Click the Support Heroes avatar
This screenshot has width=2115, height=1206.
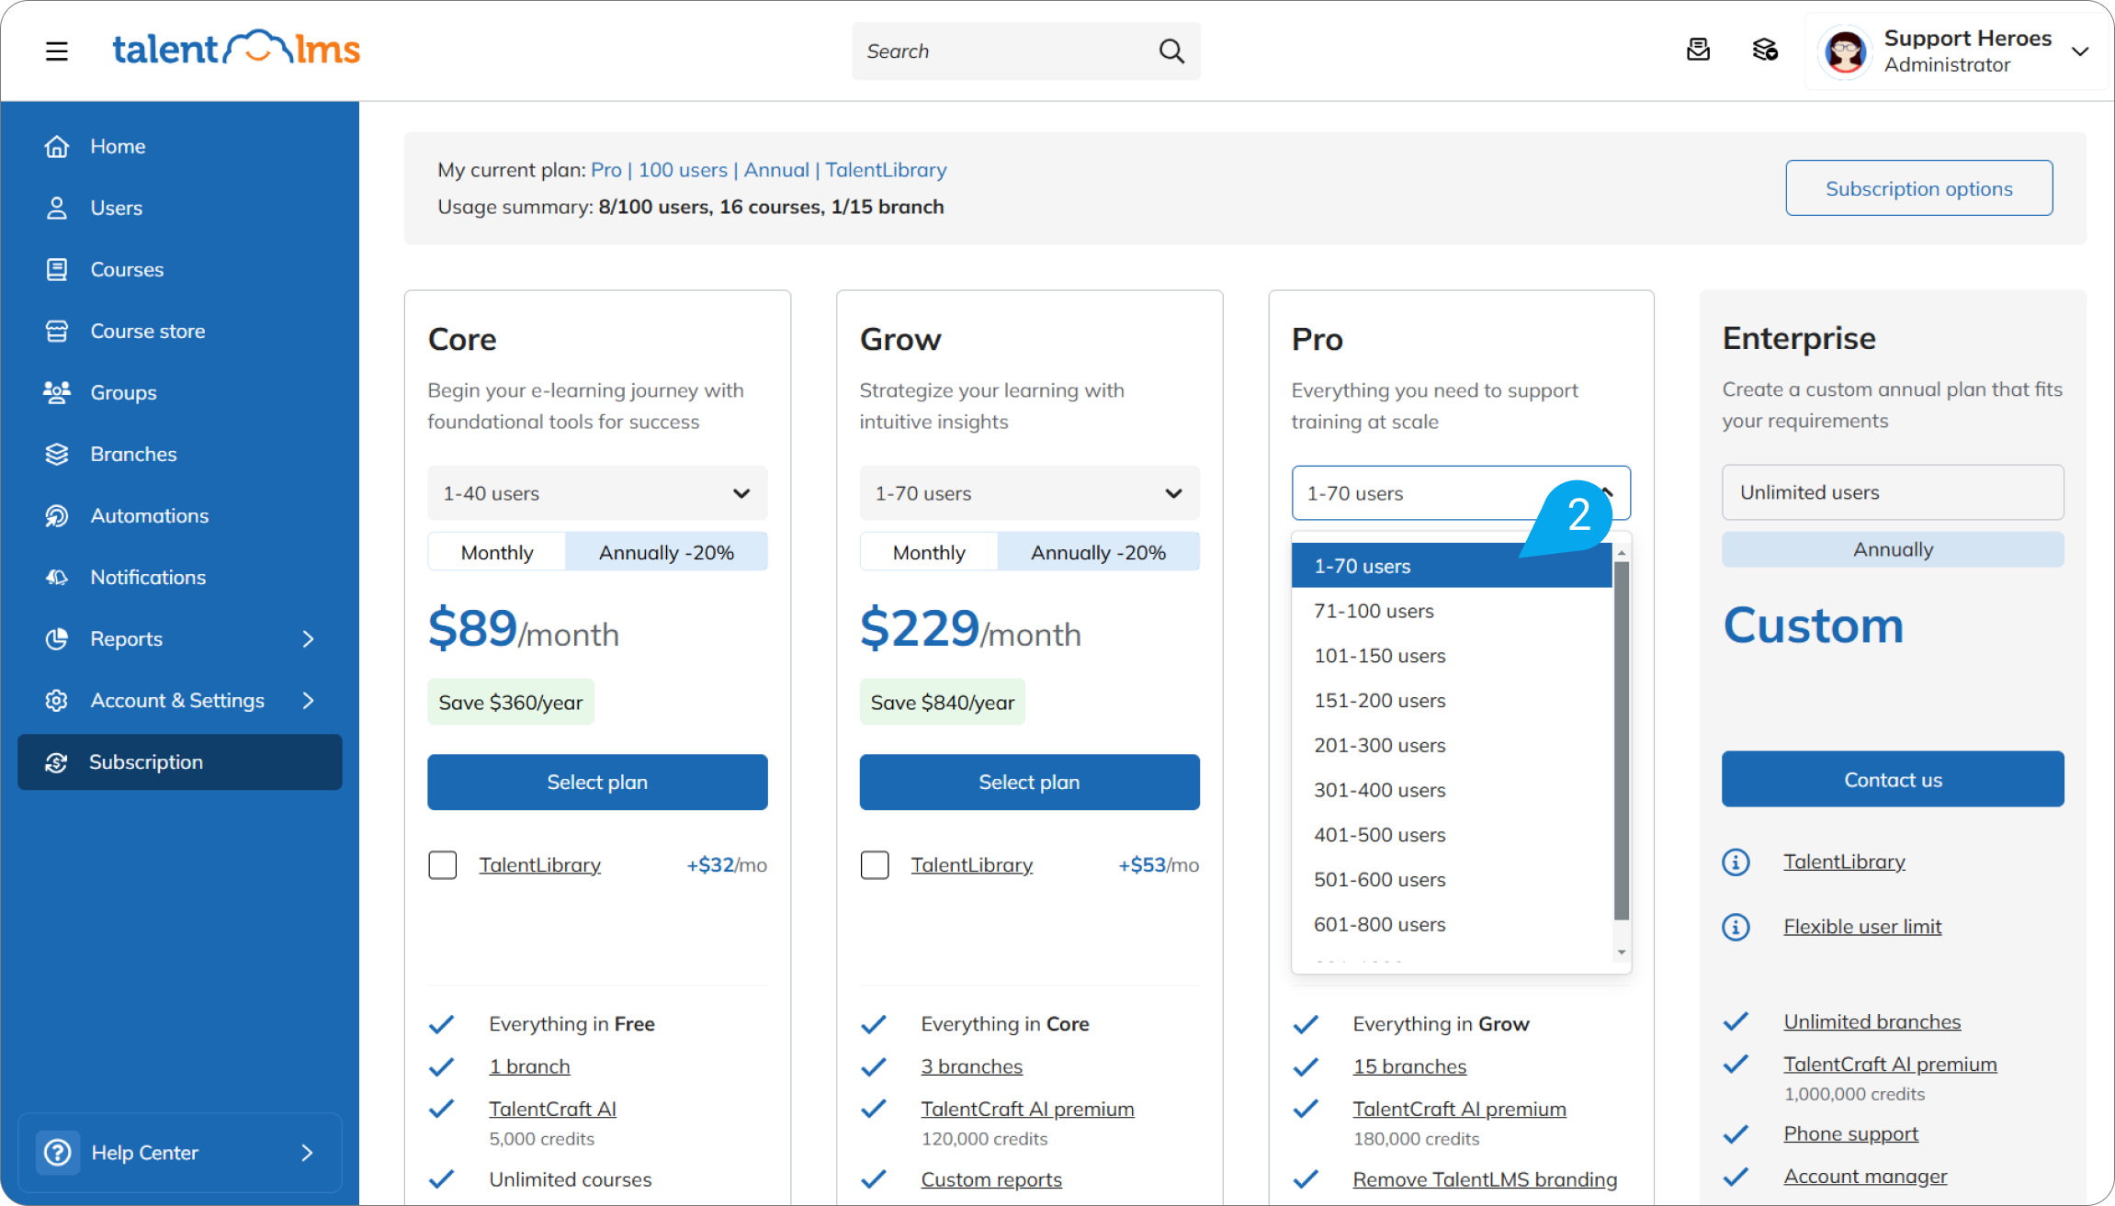[x=1845, y=51]
